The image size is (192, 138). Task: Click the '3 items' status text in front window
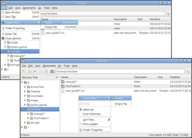(25, 135)
